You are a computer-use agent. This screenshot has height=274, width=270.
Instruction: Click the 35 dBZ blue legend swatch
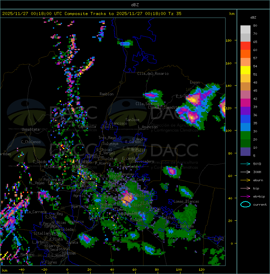245,119
